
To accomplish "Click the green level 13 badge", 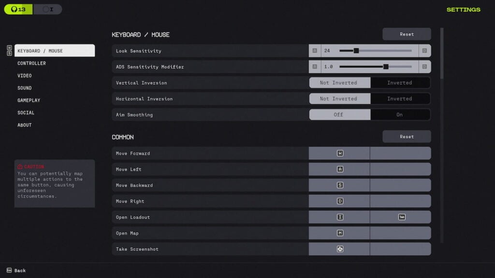I will [18, 9].
